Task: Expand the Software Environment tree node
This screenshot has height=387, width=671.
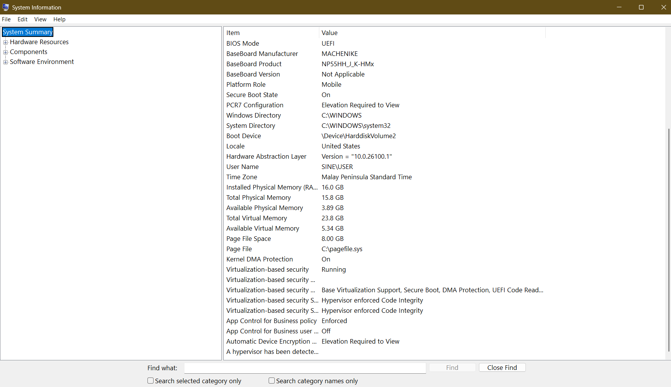Action: point(6,62)
